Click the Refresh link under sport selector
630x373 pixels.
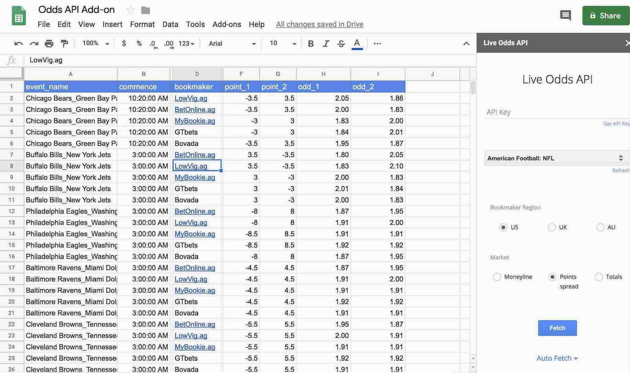[x=621, y=170]
